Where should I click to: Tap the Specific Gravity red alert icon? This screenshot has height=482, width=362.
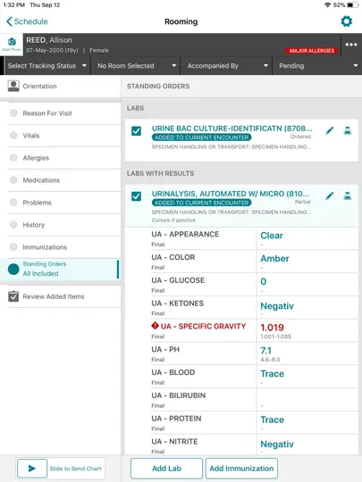point(155,326)
